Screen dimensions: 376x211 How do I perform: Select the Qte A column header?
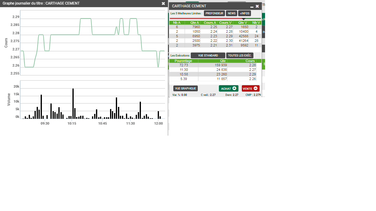point(193,23)
